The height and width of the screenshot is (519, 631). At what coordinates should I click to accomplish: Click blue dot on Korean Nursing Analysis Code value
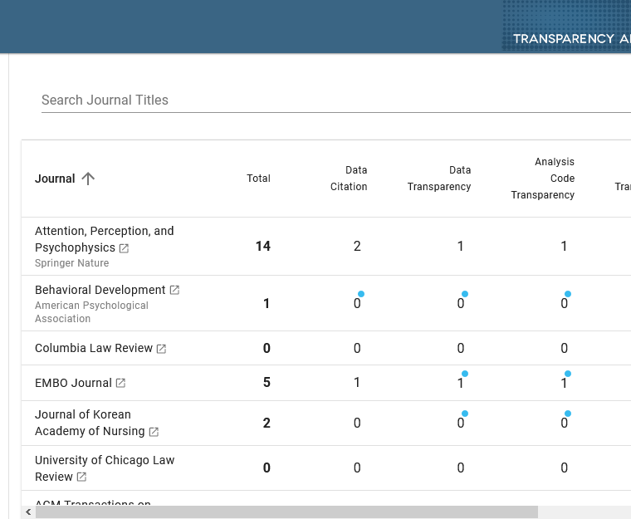568,414
